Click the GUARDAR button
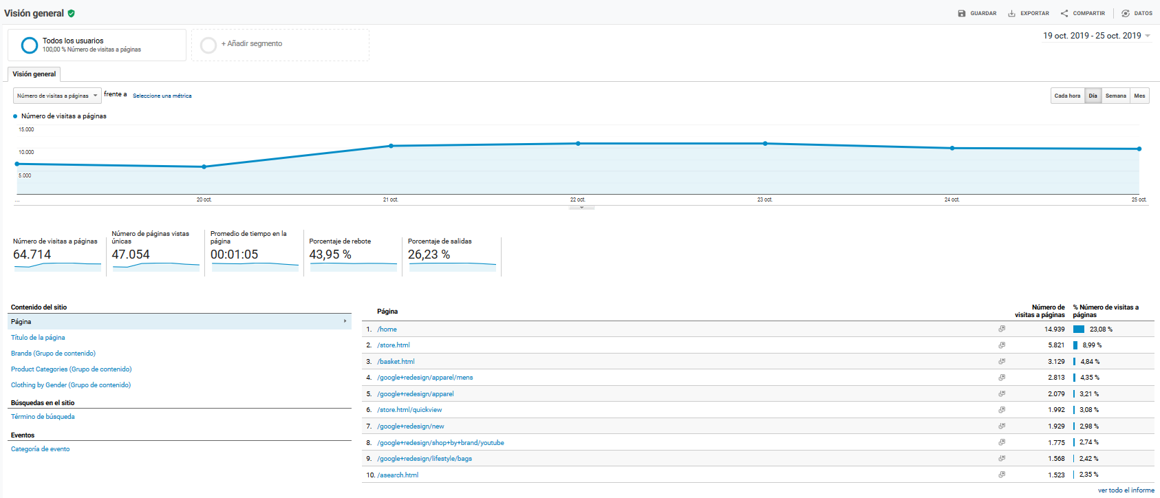 pos(977,13)
